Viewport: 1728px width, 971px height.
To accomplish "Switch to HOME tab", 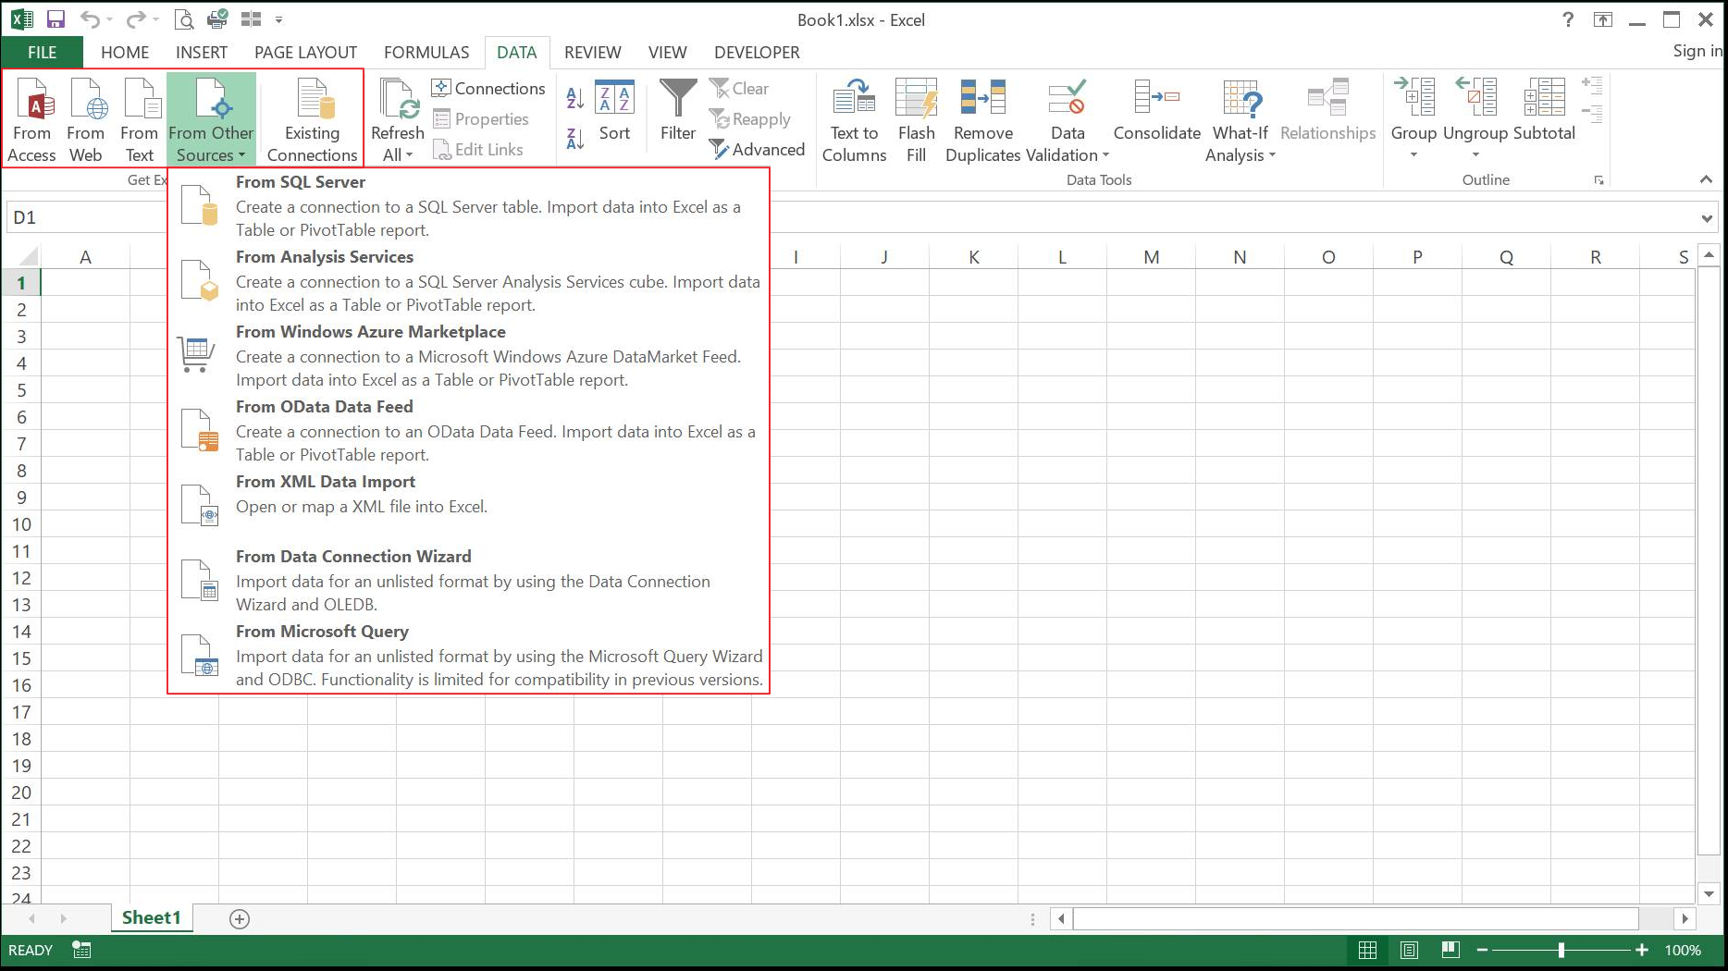I will tap(125, 53).
